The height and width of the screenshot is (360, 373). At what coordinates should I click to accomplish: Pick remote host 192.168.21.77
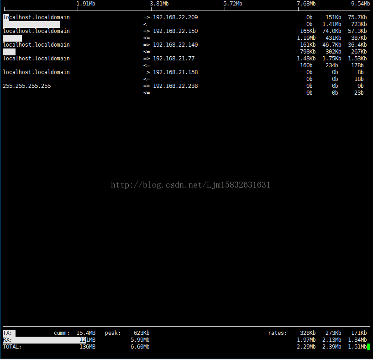173,59
